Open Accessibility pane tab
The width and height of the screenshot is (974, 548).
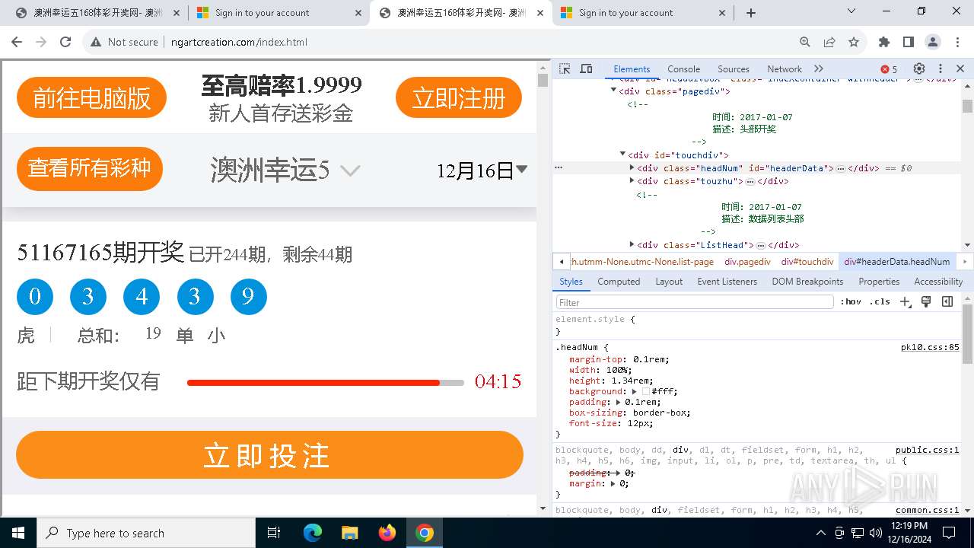pos(938,282)
